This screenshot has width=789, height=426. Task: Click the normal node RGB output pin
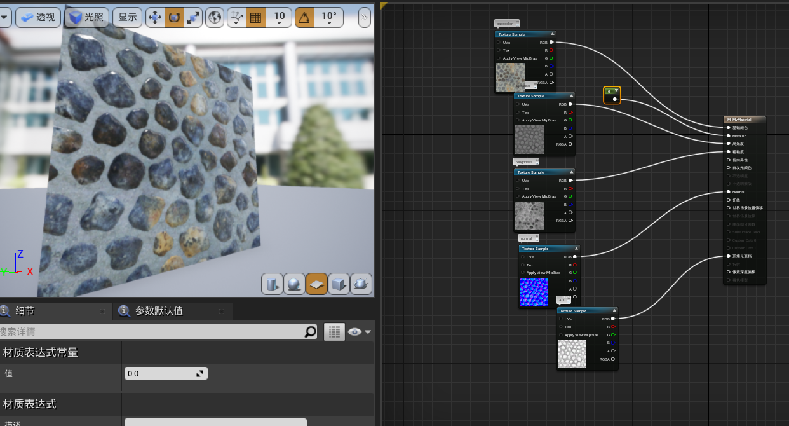point(576,257)
